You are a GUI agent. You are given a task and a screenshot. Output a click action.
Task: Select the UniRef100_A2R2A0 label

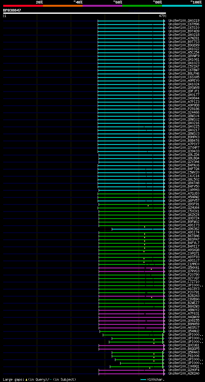point(184,374)
